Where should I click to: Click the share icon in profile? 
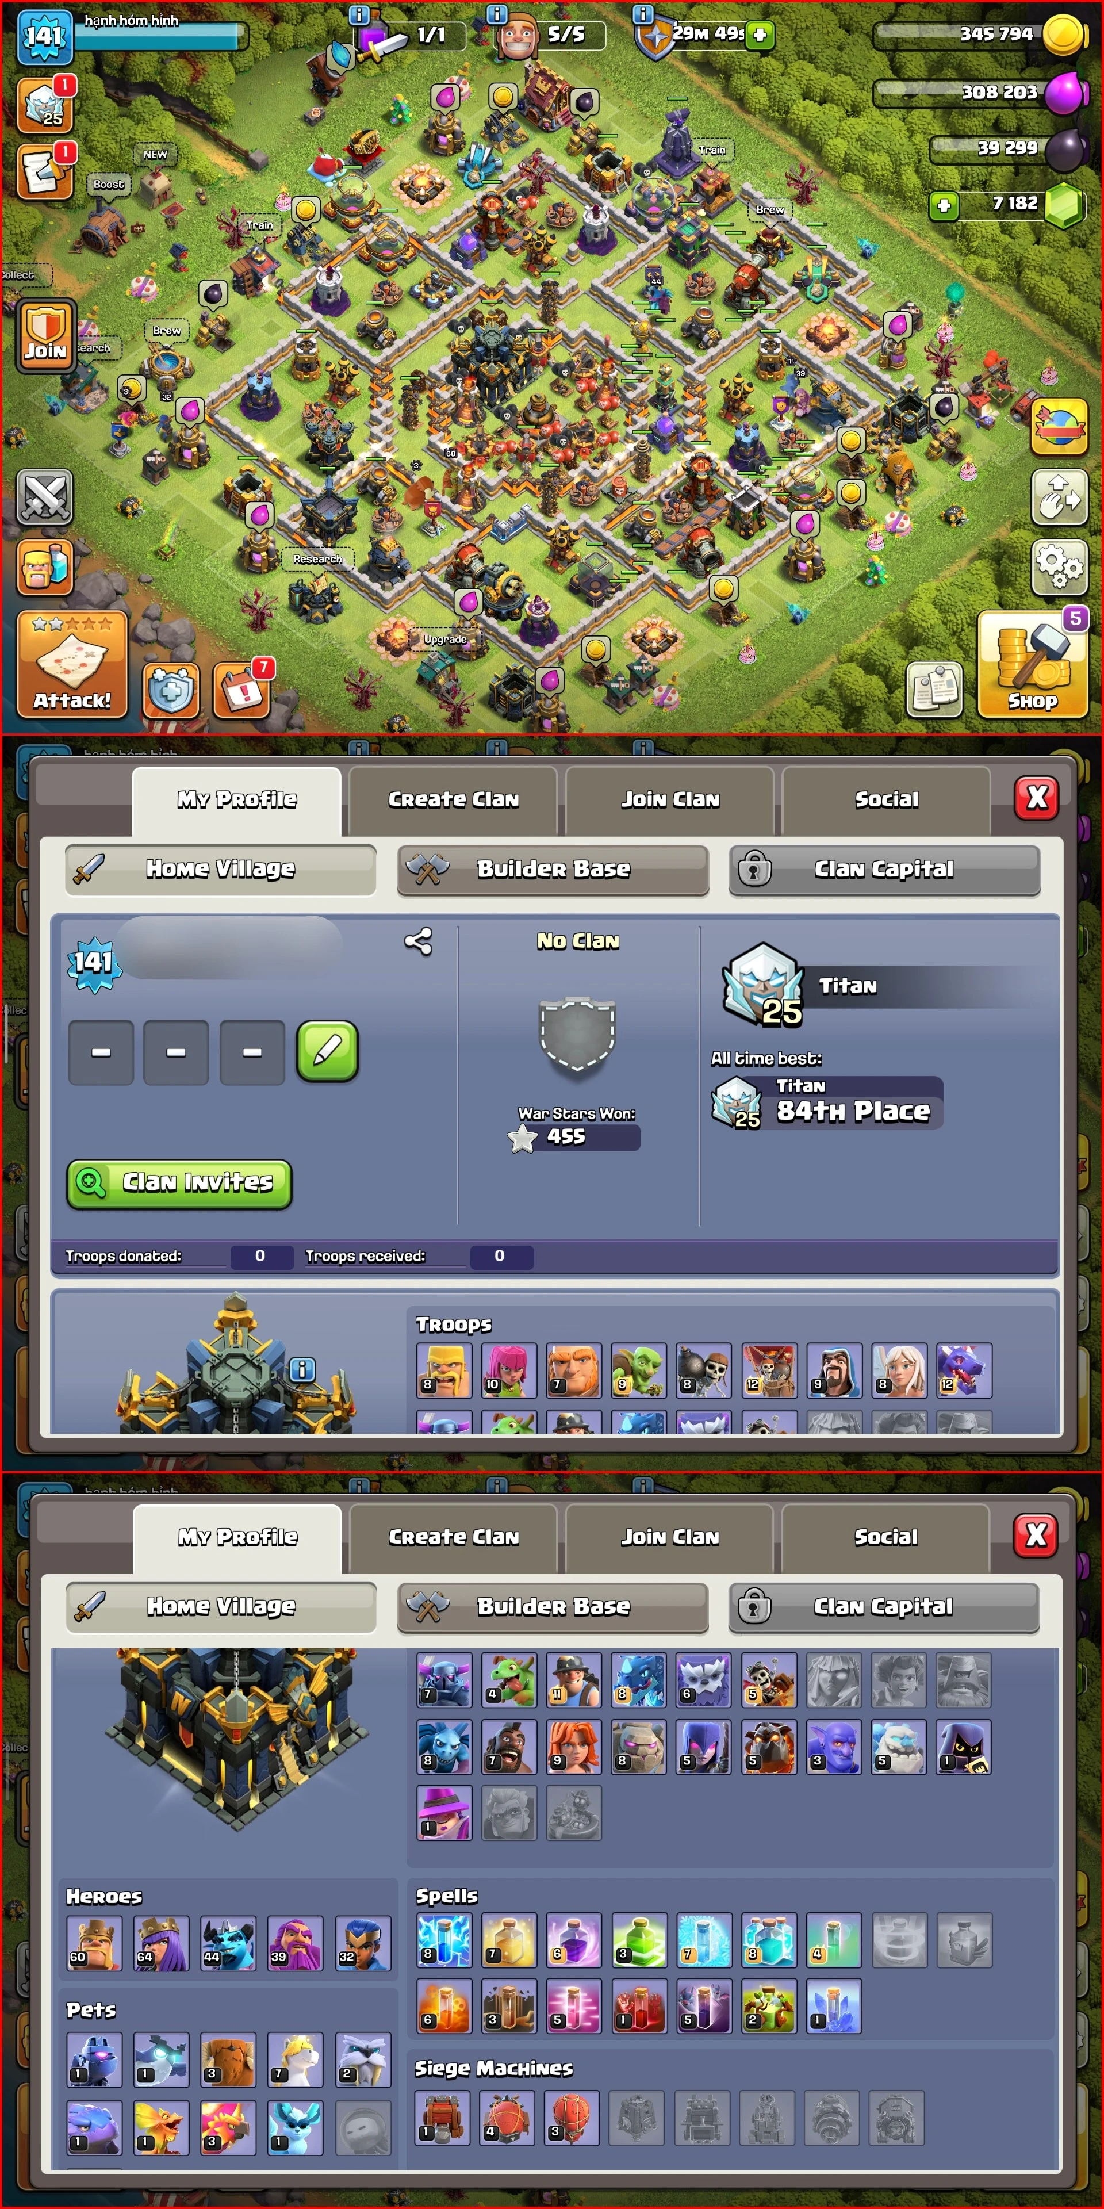(x=418, y=941)
